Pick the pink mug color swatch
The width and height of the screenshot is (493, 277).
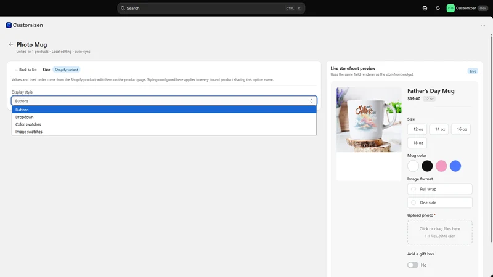click(441, 166)
